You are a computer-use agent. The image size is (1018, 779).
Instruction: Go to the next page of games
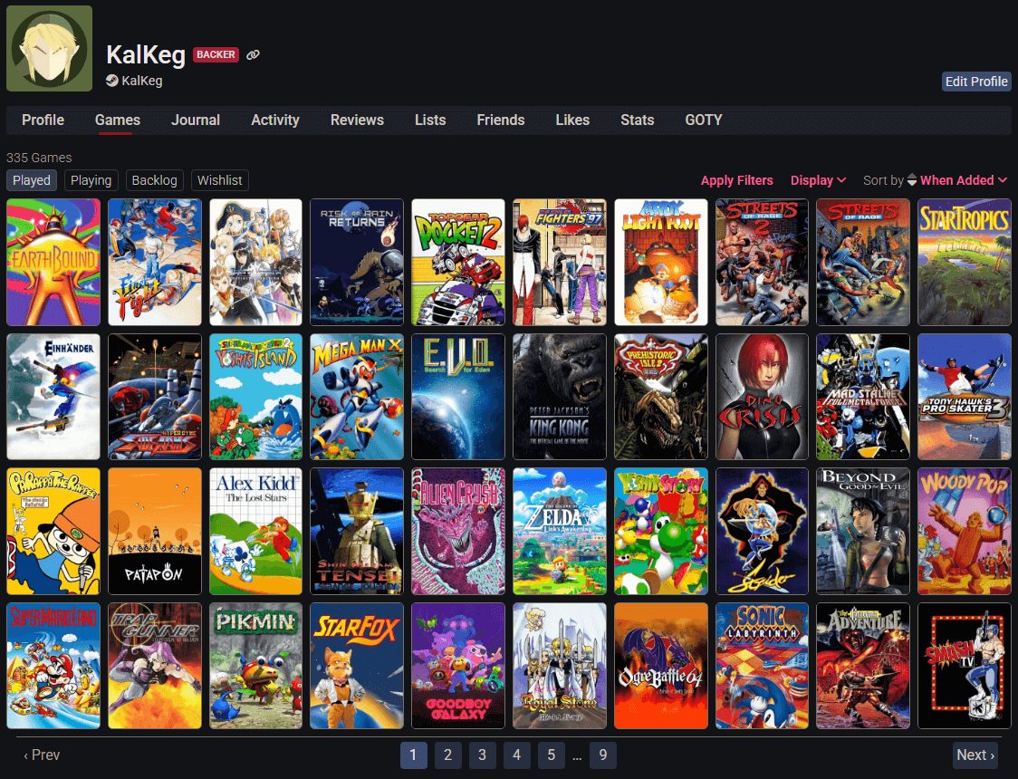(975, 755)
